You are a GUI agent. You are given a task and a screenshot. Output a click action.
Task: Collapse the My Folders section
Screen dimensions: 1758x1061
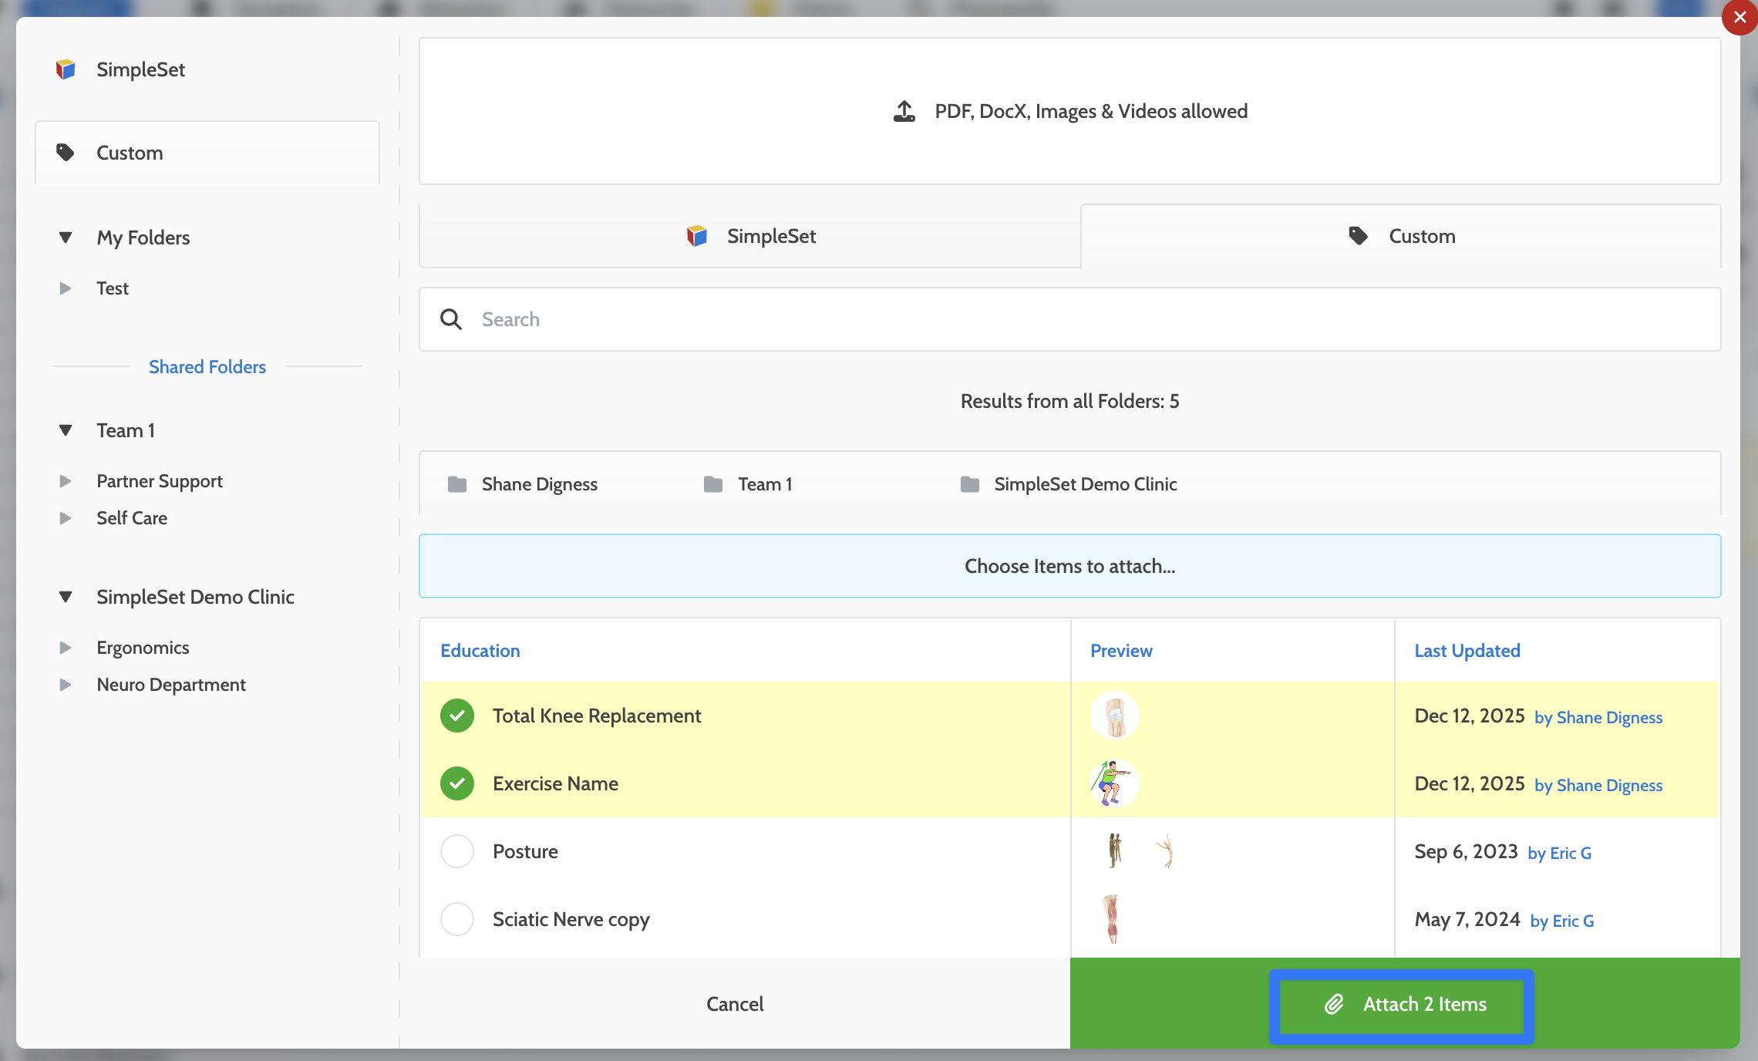point(66,237)
